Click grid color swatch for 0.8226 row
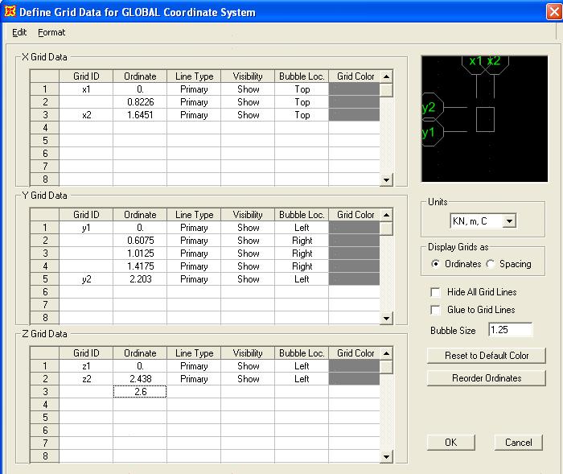Viewport: 563px width, 474px height. point(354,102)
